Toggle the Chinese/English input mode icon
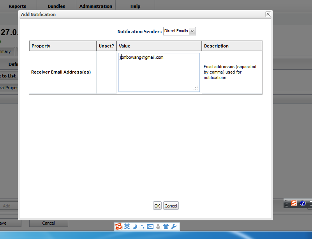This screenshot has width=312, height=239. [127, 226]
